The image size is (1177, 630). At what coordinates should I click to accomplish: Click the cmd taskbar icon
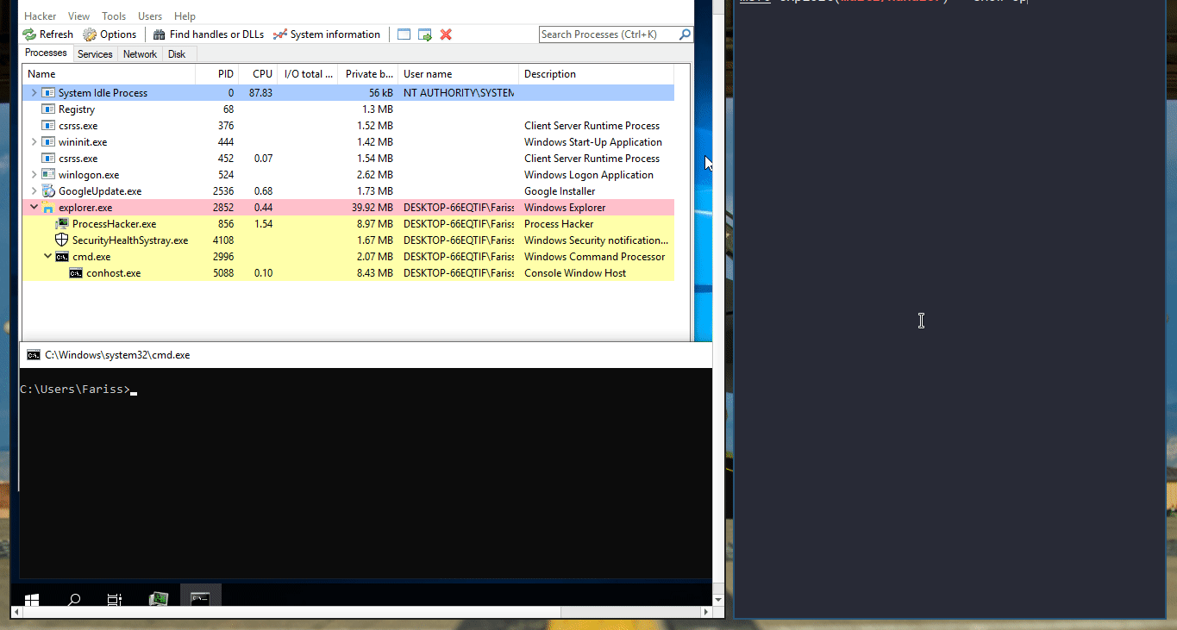[x=200, y=600]
